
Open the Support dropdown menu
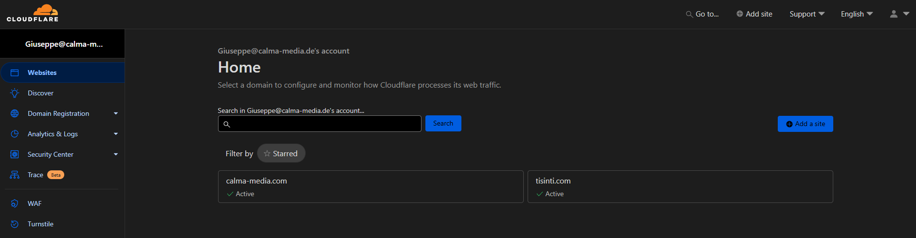pyautogui.click(x=807, y=14)
